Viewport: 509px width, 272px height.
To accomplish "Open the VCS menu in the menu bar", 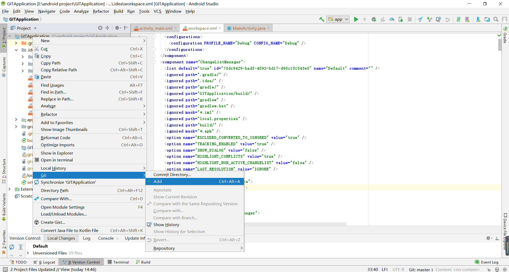I will 157,11.
